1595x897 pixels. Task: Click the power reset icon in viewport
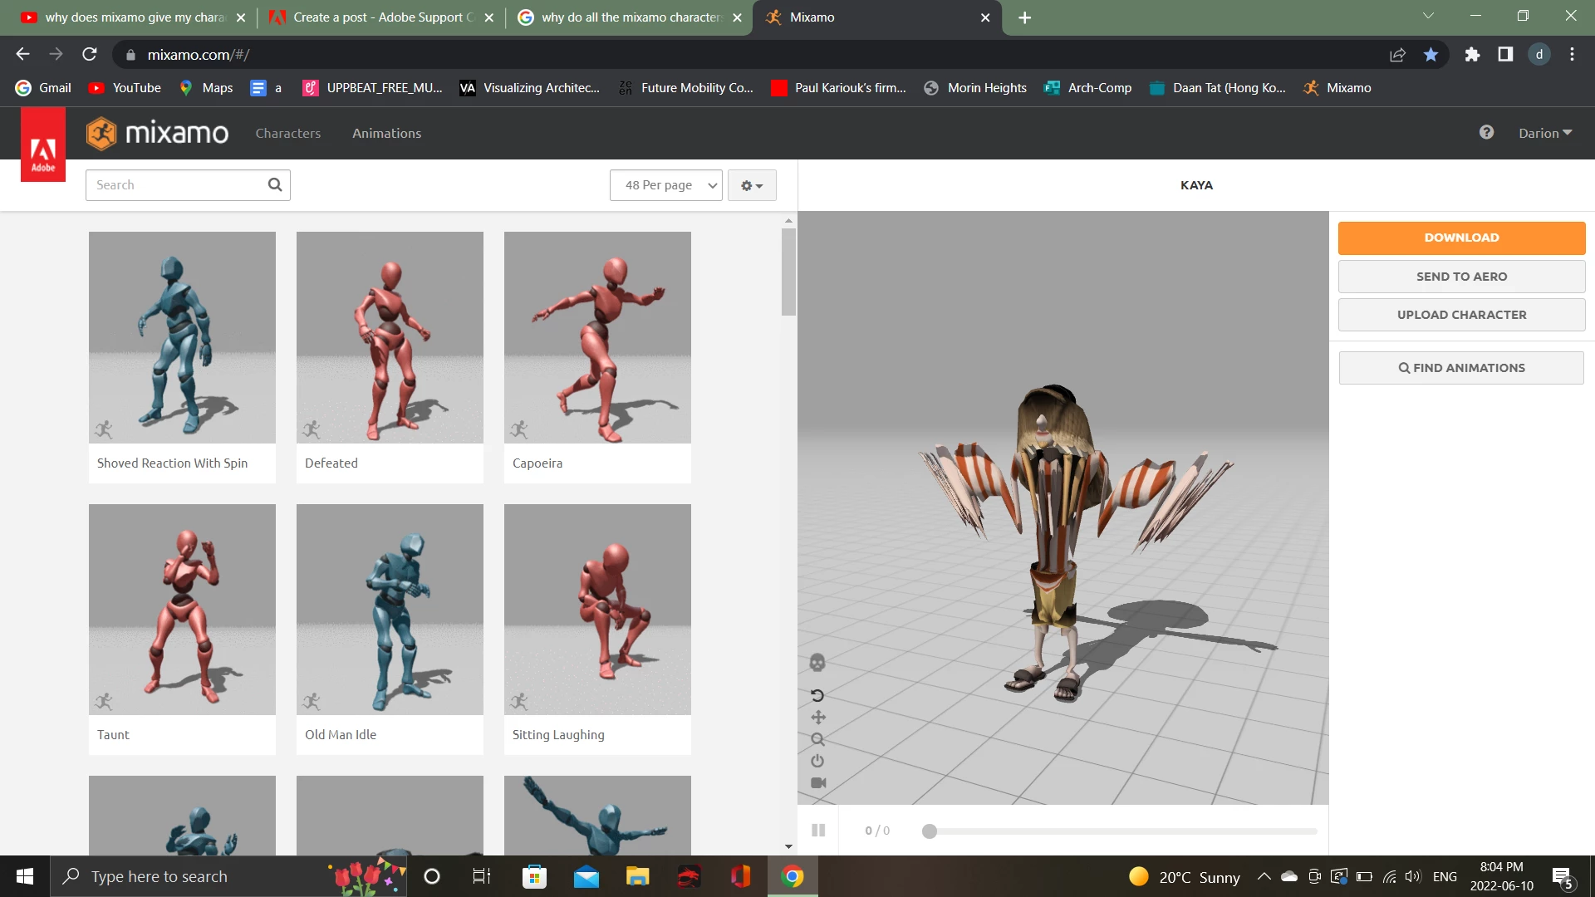[x=817, y=761]
